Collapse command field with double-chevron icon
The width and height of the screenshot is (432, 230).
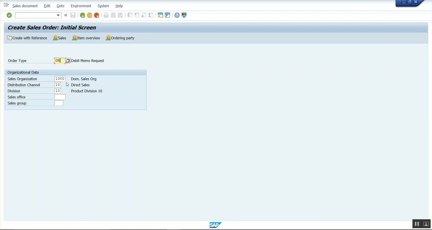pos(66,15)
